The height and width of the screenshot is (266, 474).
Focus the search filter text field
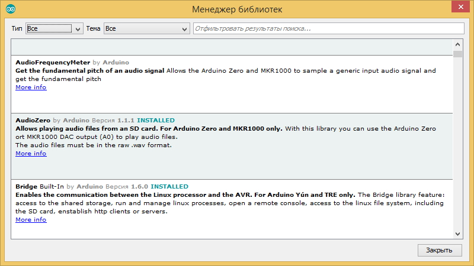pos(328,28)
